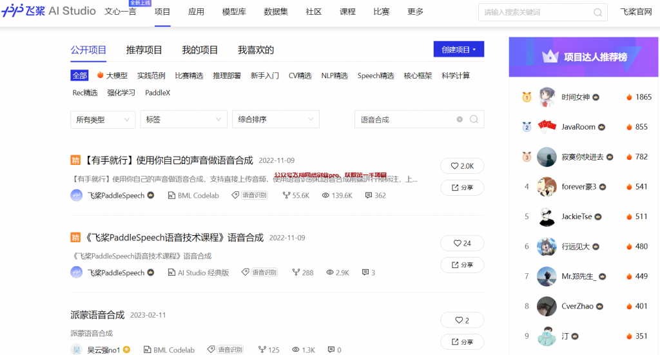Clear the 语音合成 search text with X icon

(x=460, y=119)
